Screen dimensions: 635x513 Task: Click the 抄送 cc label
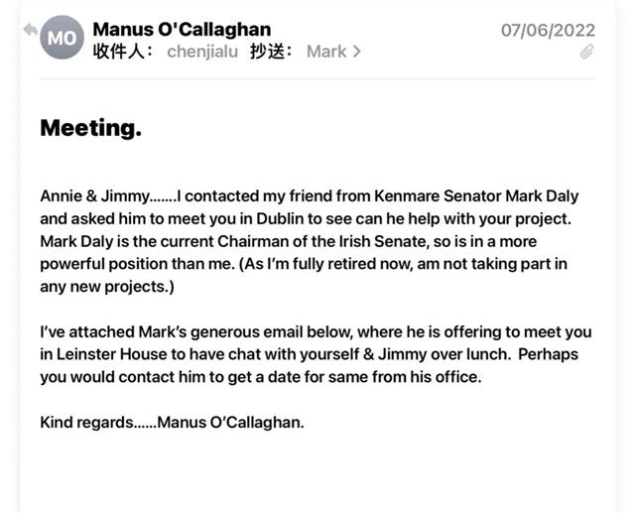coord(271,52)
